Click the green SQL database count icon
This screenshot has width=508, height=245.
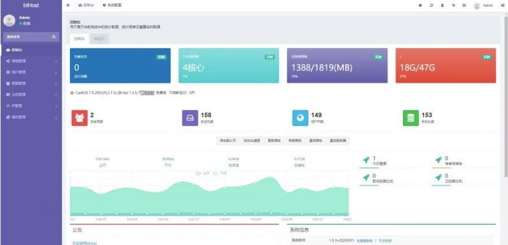click(410, 118)
